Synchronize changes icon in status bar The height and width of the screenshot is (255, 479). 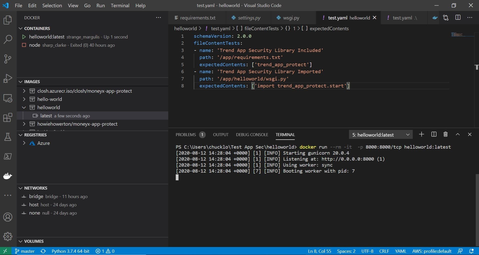tap(43, 251)
